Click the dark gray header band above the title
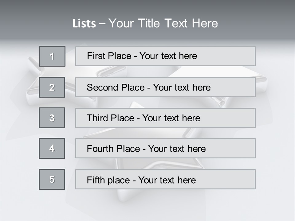Viewport: 295px width, 221px height. (147, 7)
